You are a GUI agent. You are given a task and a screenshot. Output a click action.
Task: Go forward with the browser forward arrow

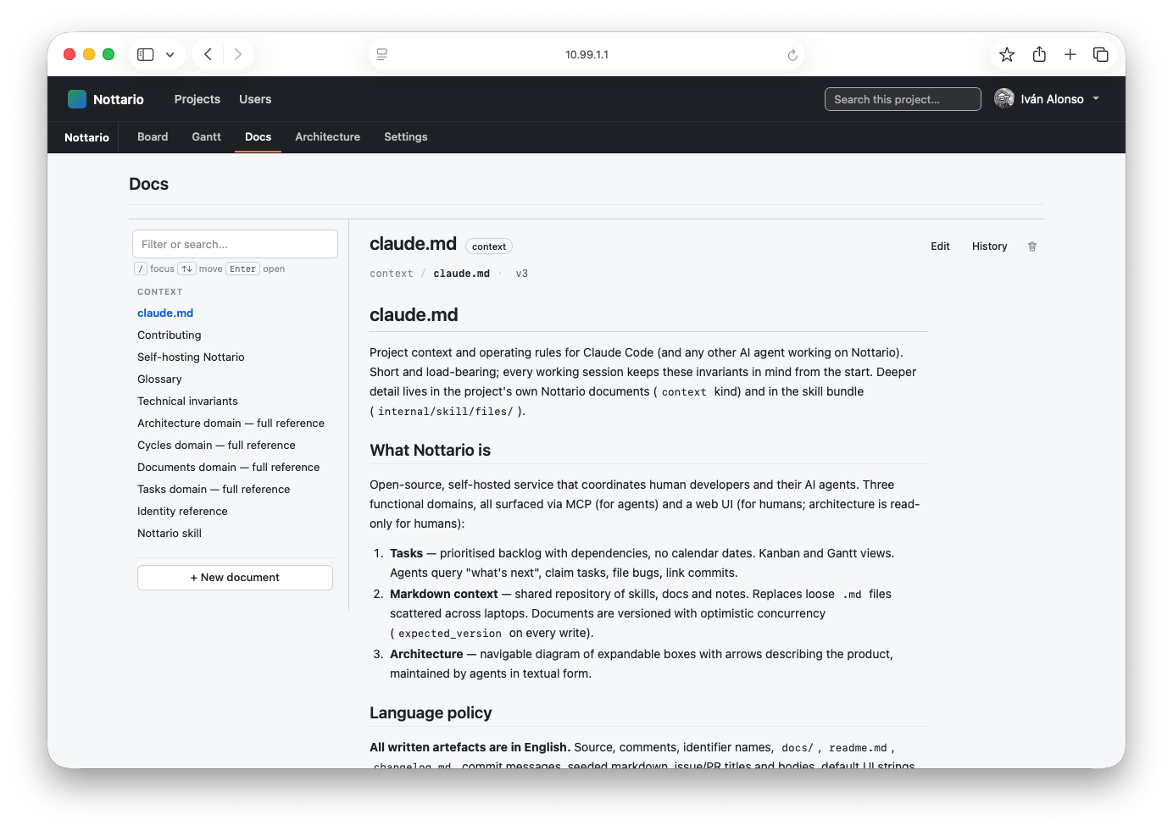[238, 54]
